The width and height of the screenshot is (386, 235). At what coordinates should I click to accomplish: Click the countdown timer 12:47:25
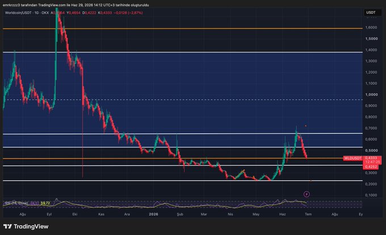(372, 162)
